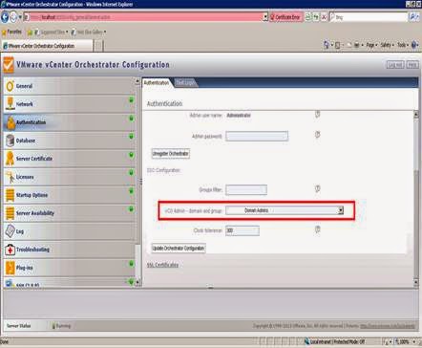Click the browser Forward arrow
The width and height of the screenshot is (422, 348).
pos(13,17)
